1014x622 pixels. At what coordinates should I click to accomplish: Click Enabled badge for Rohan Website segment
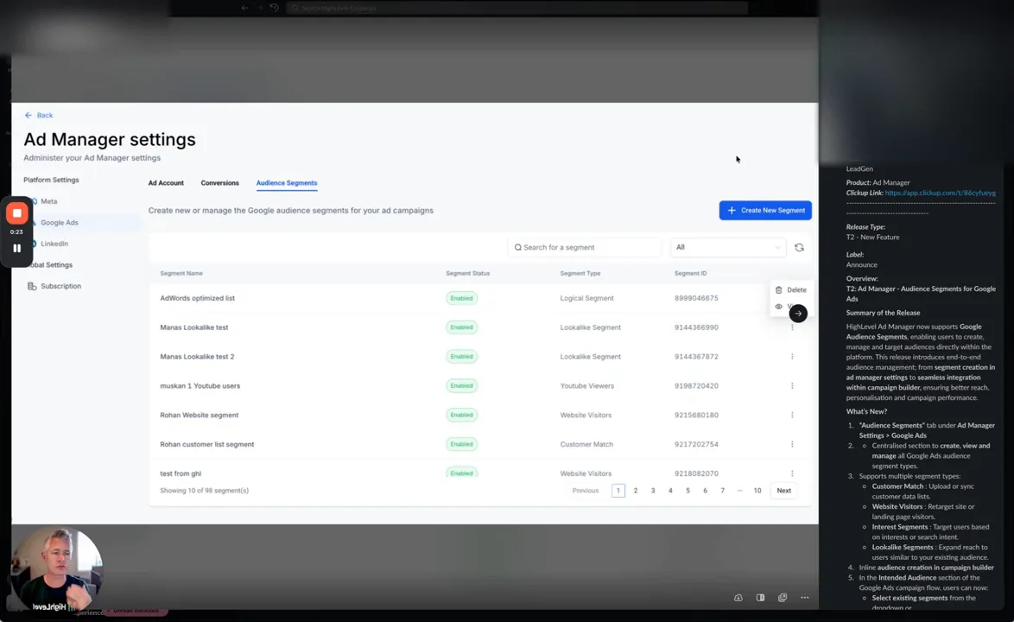tap(462, 415)
